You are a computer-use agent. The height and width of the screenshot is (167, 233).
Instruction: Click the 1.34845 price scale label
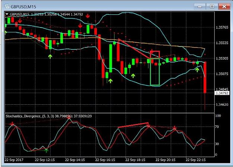tap(222, 89)
